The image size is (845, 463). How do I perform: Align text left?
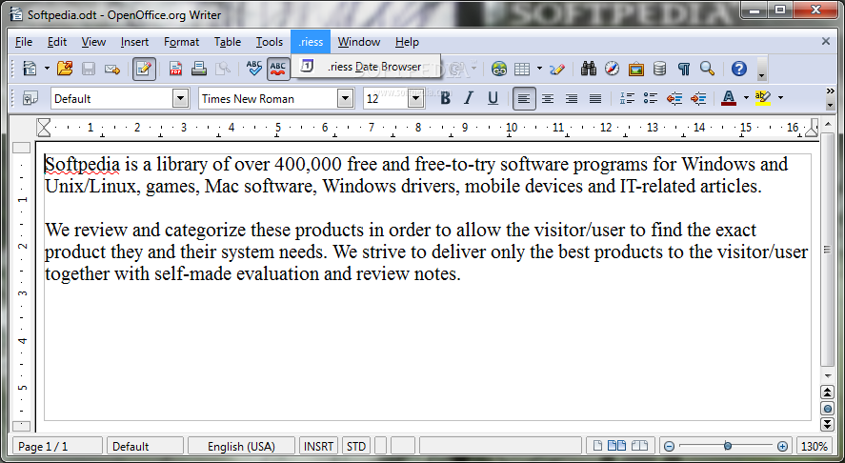tap(524, 98)
